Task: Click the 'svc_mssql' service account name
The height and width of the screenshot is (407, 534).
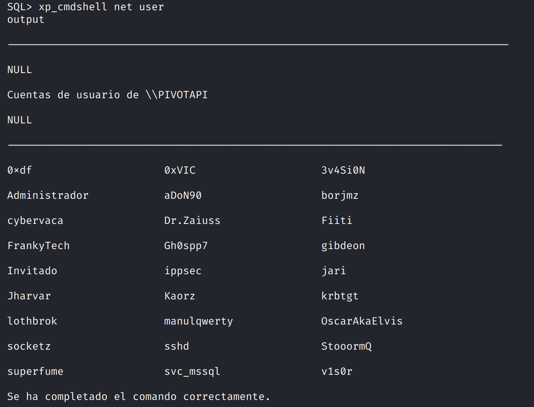Action: (192, 372)
